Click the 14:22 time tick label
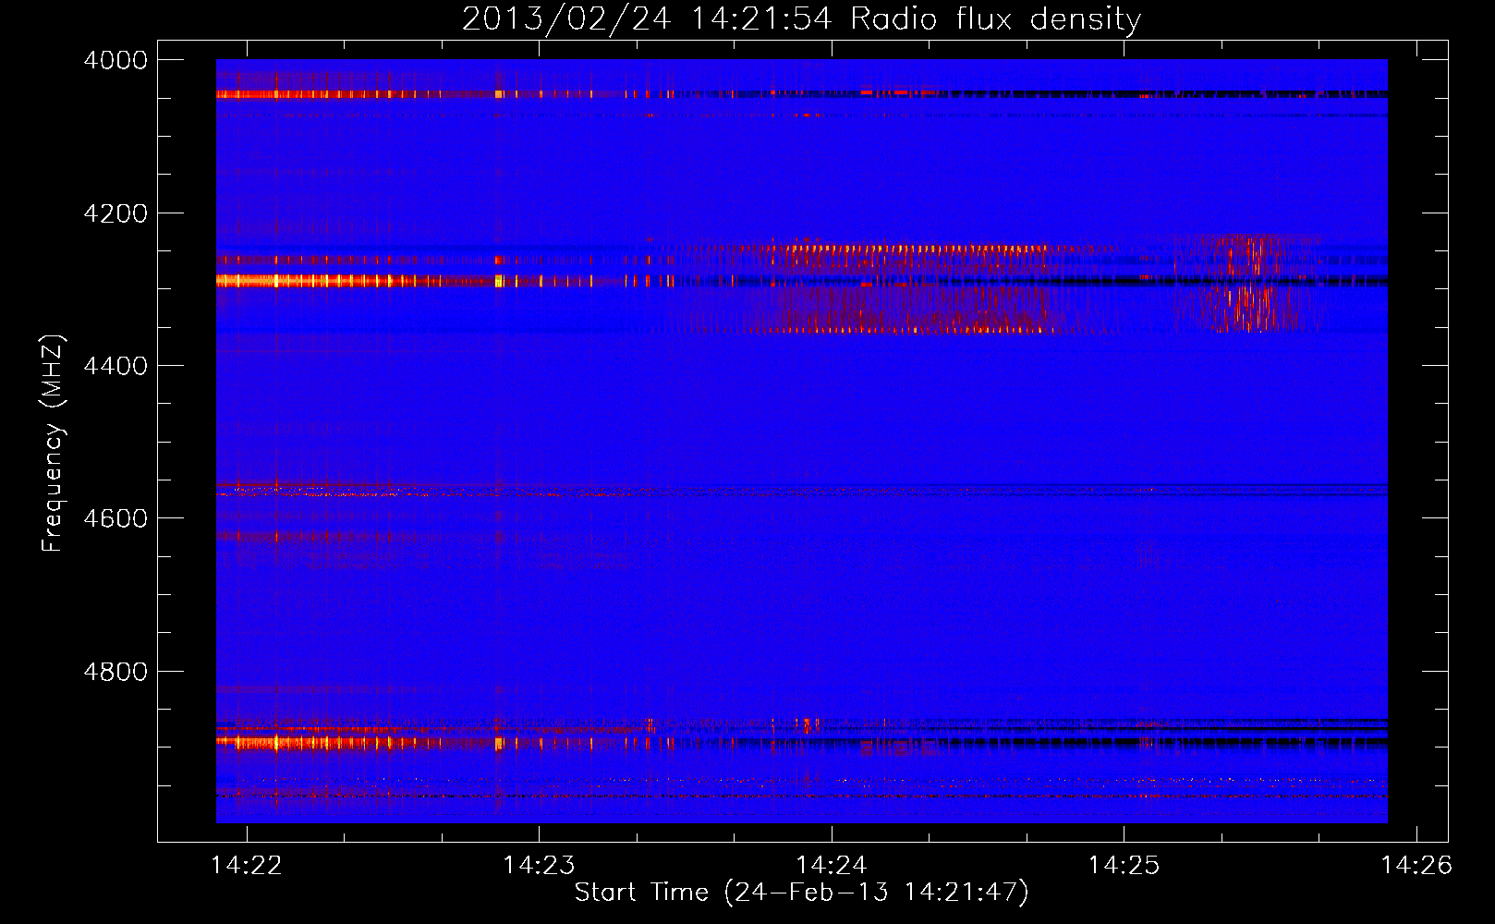 click(247, 866)
